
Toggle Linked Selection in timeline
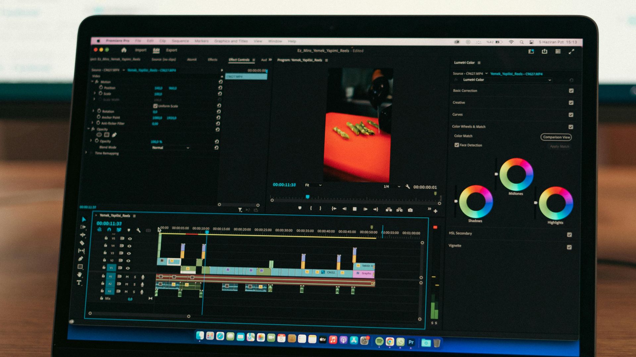point(119,230)
